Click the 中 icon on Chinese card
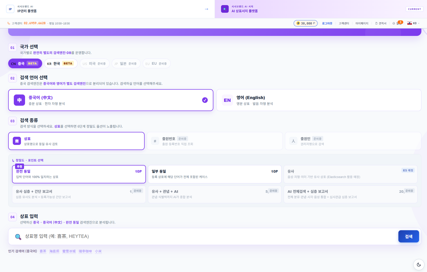 19,100
